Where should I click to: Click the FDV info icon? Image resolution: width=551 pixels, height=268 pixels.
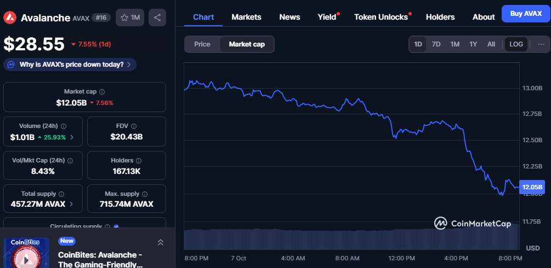[x=134, y=126]
